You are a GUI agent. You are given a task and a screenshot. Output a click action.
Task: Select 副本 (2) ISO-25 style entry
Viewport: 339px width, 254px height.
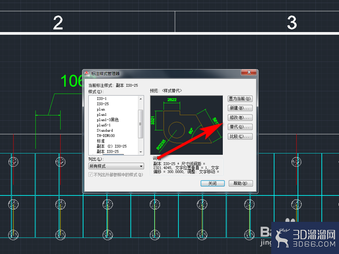click(112, 146)
